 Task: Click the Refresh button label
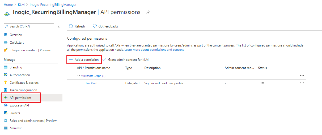(x=80, y=26)
